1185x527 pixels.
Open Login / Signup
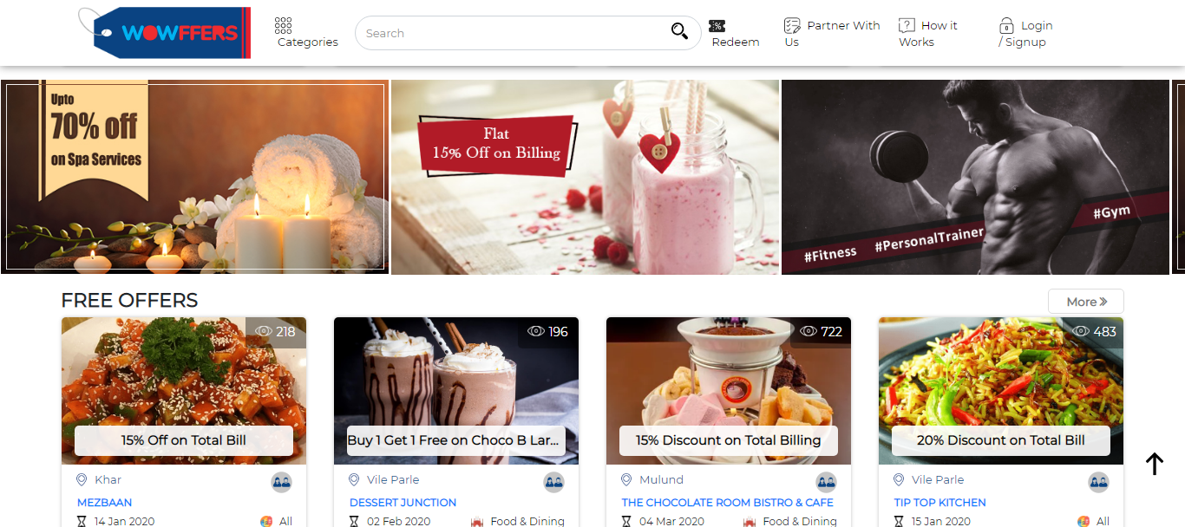[x=1025, y=34]
